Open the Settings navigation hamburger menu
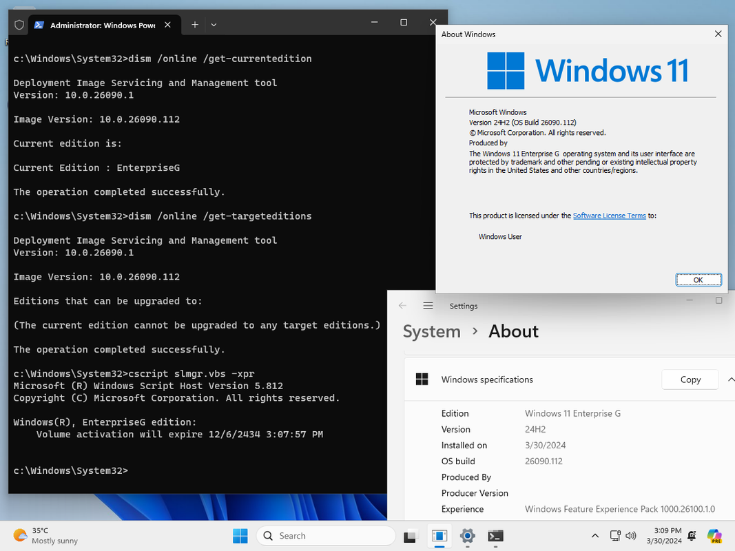The width and height of the screenshot is (735, 551). [428, 306]
